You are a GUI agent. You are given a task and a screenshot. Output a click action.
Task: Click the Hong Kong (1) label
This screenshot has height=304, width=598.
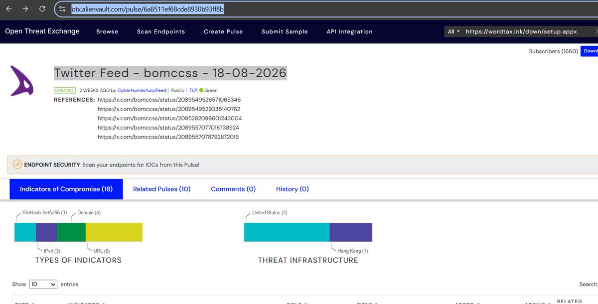[x=353, y=251]
